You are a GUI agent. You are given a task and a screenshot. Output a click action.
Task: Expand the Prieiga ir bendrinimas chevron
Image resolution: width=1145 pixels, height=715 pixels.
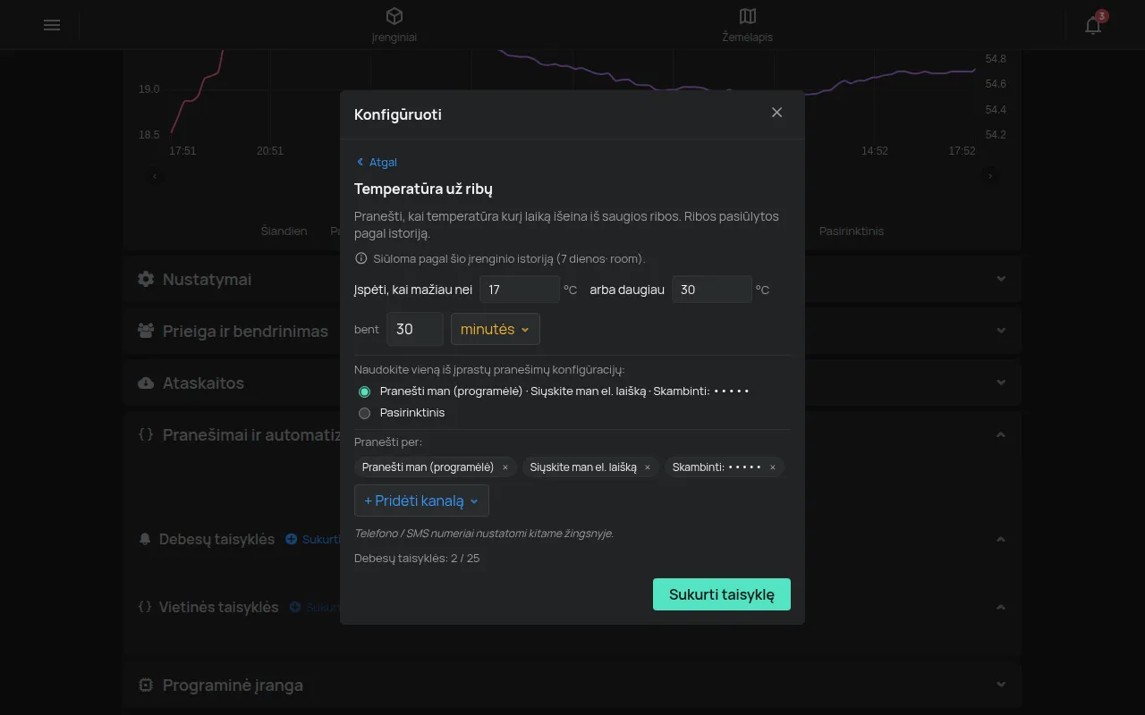(1001, 331)
